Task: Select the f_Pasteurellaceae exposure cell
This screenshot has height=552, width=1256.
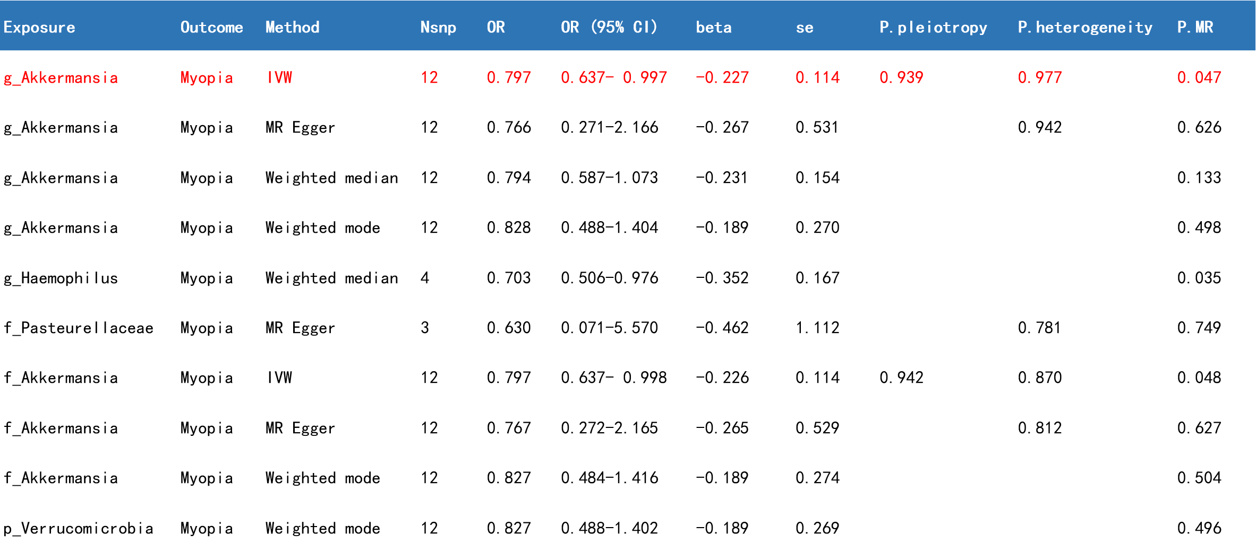Action: point(78,328)
